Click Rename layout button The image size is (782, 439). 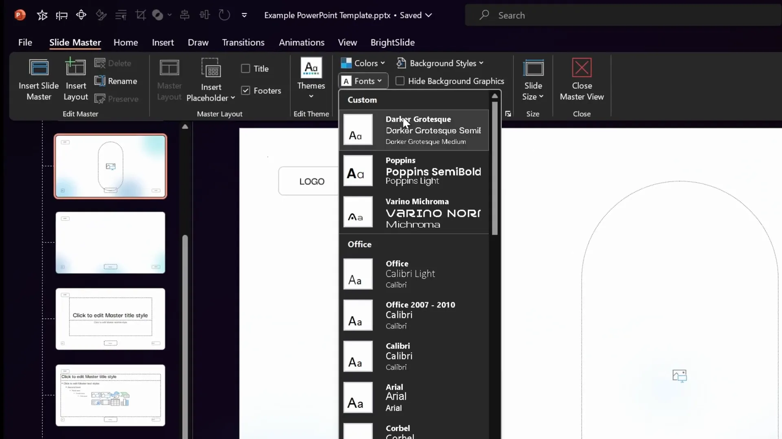click(116, 81)
